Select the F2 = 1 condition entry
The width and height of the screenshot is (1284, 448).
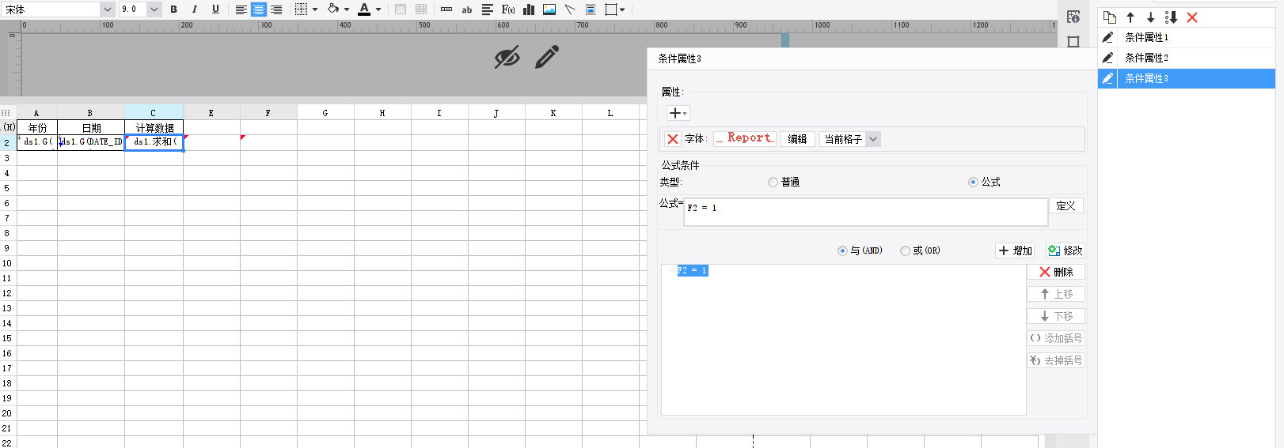pos(693,270)
